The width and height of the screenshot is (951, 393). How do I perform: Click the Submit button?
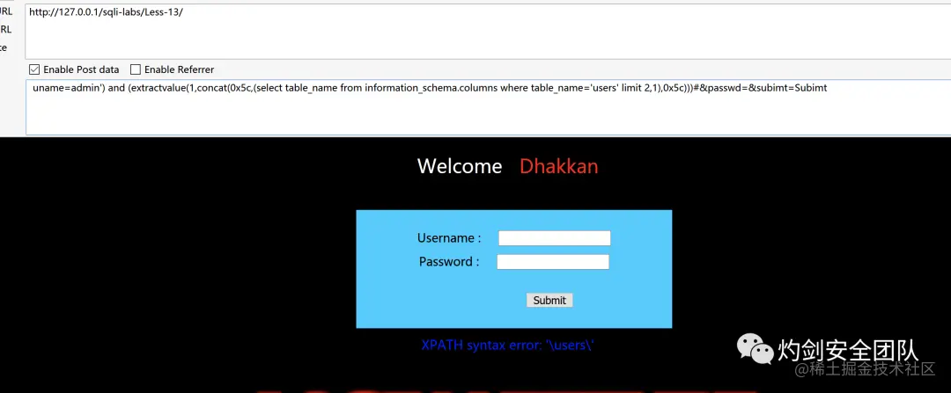pos(549,301)
